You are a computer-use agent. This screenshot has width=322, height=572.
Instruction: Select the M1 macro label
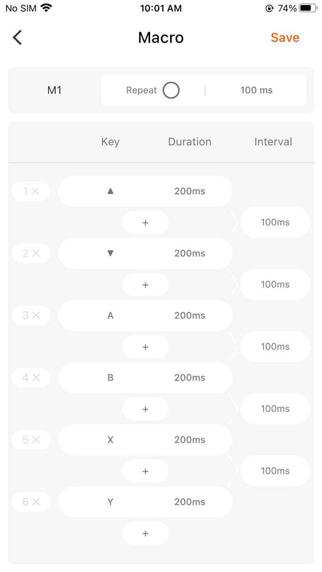(x=54, y=90)
